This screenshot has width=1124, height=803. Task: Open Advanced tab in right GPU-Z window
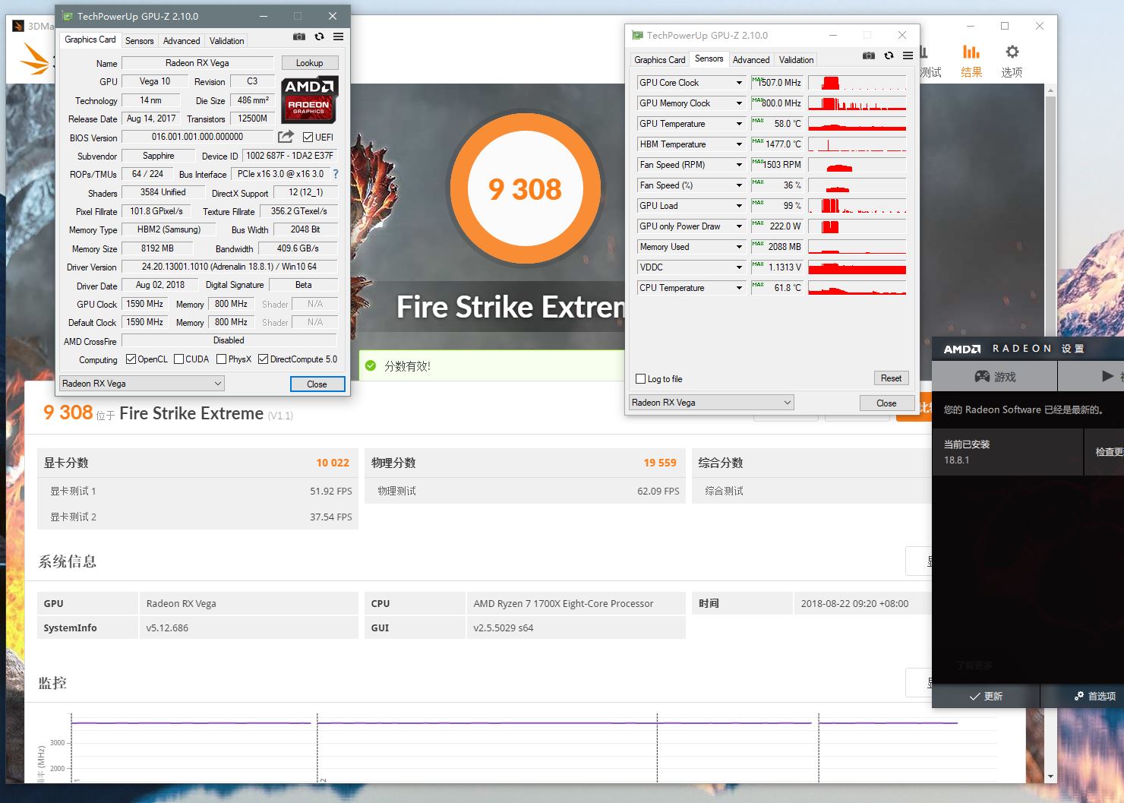[x=751, y=60]
